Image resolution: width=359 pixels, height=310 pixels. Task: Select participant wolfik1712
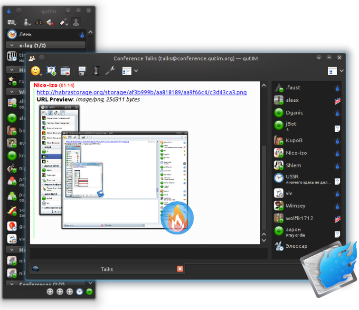tap(307, 218)
